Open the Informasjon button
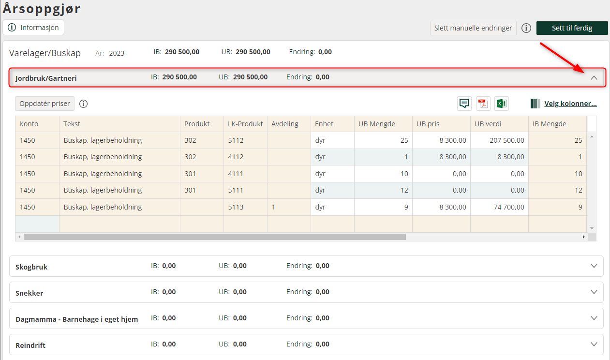This screenshot has height=360, width=610. (x=33, y=28)
